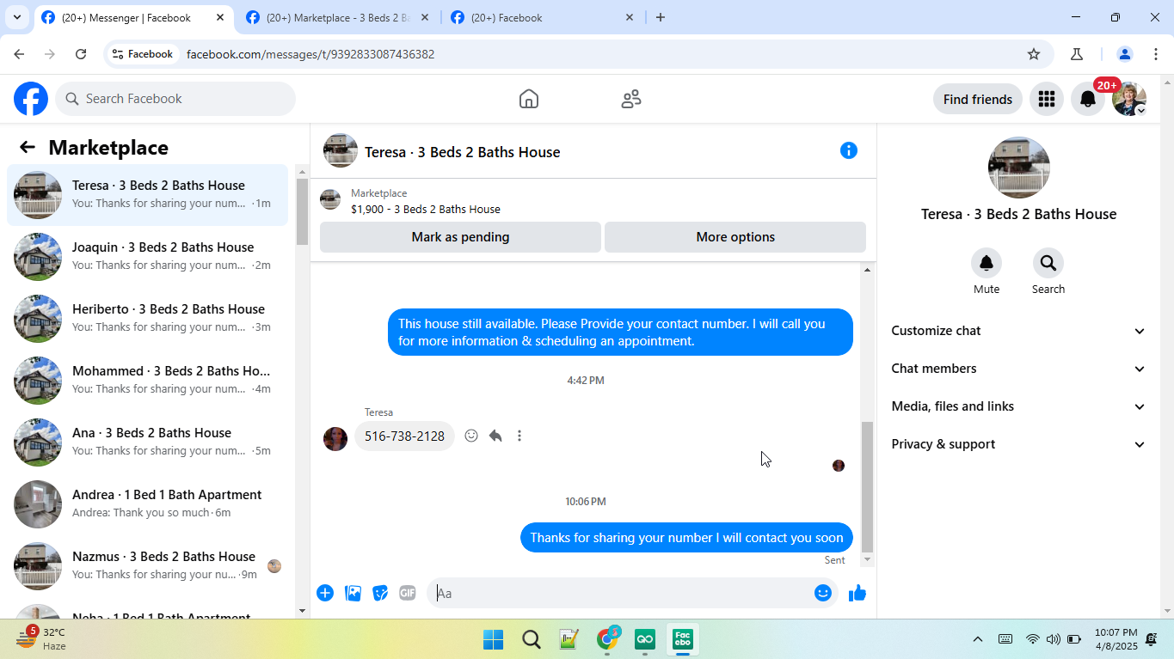Go to the Home feed icon

click(x=529, y=99)
